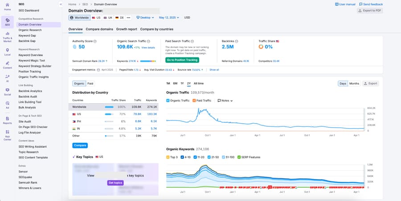Viewport: 401px width, 201px height.
Task: Click the Send feedback chat icon
Action: [361, 4]
